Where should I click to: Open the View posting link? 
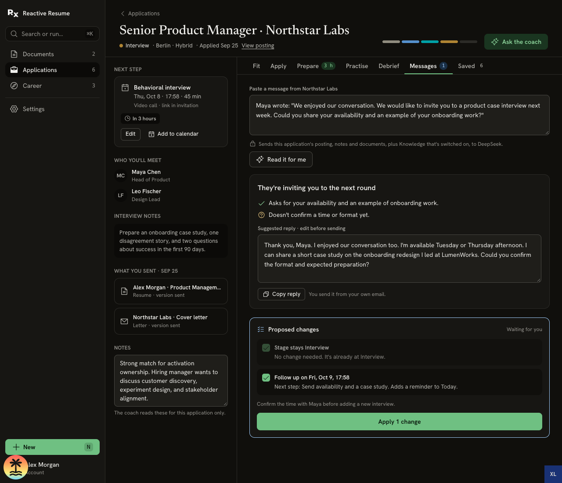click(x=258, y=46)
